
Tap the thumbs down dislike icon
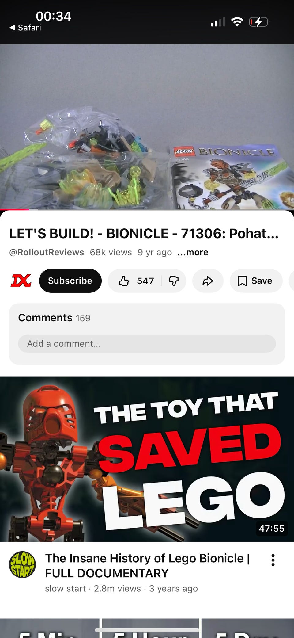(x=174, y=281)
